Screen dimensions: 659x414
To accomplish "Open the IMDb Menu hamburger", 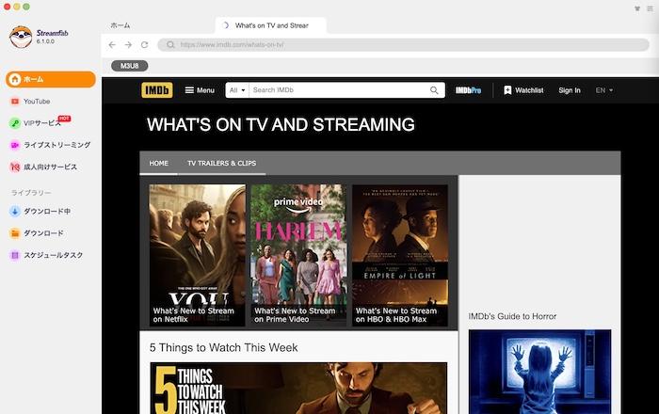I will point(200,89).
